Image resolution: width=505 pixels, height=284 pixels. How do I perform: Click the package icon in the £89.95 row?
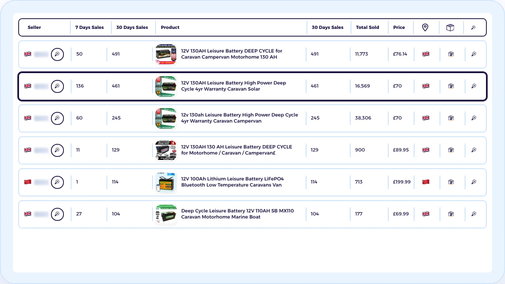point(451,150)
